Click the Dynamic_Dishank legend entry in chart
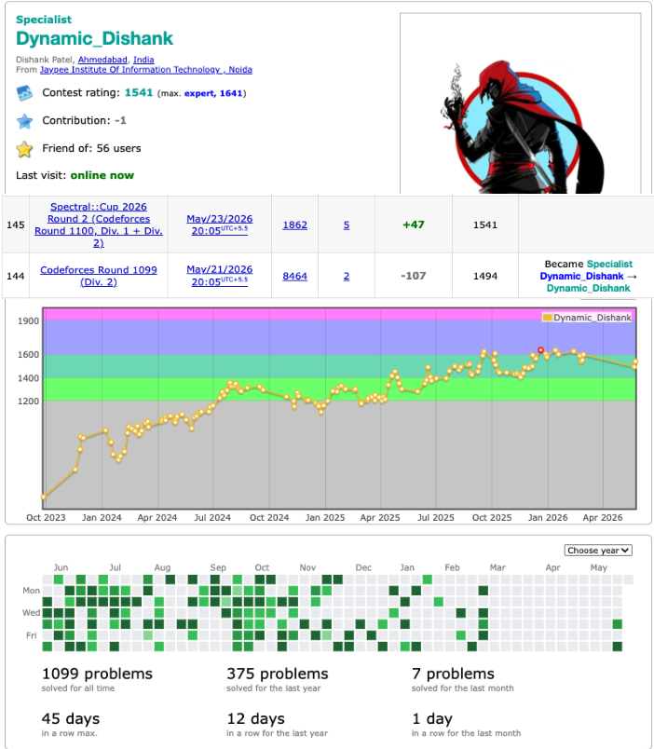 tap(587, 318)
